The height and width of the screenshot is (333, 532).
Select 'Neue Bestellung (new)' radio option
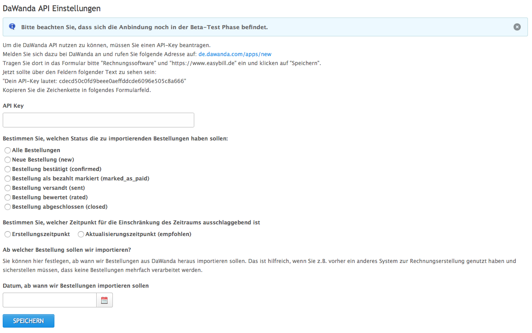(8, 160)
